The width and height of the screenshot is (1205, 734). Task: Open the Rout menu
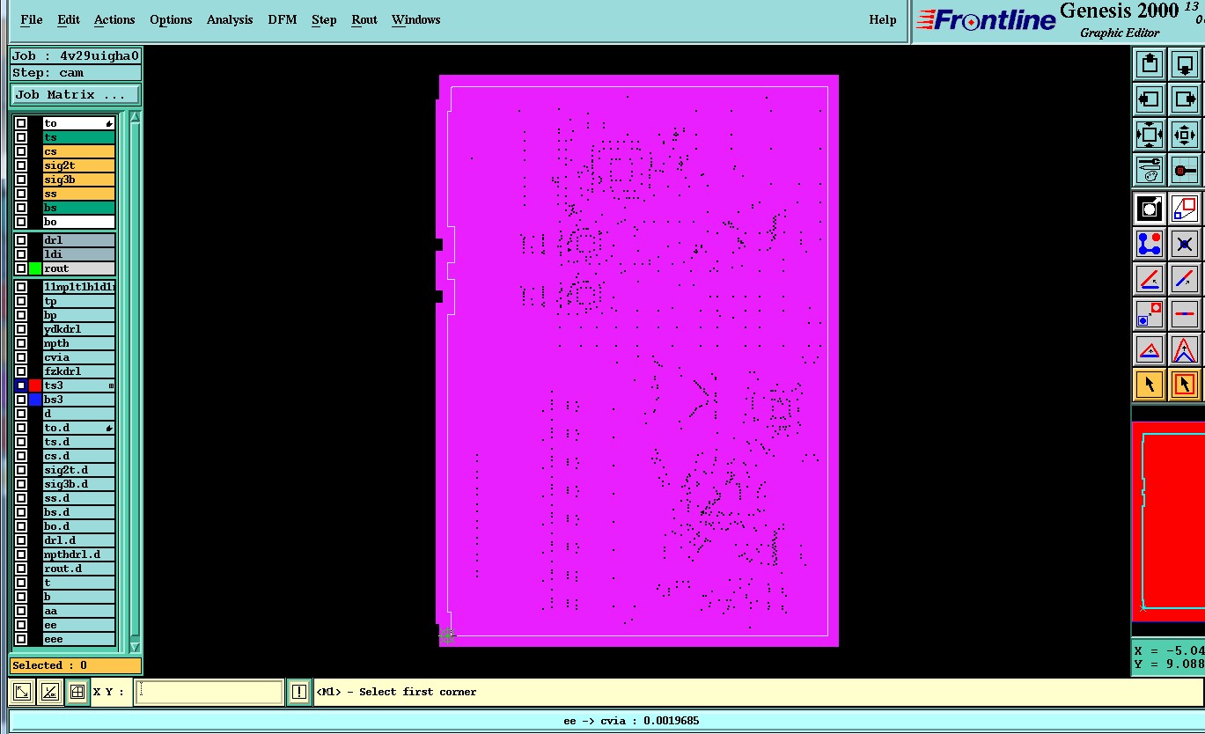[364, 19]
